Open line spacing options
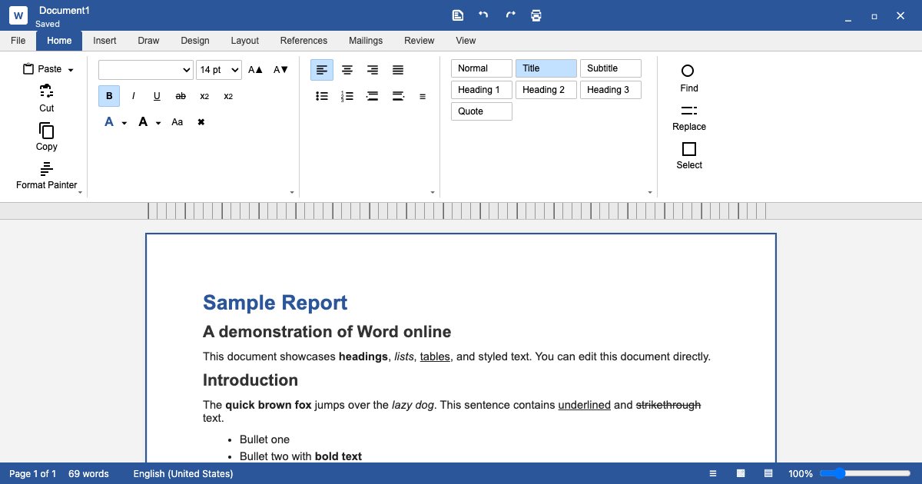Screen dimensions: 922x484 [423, 97]
